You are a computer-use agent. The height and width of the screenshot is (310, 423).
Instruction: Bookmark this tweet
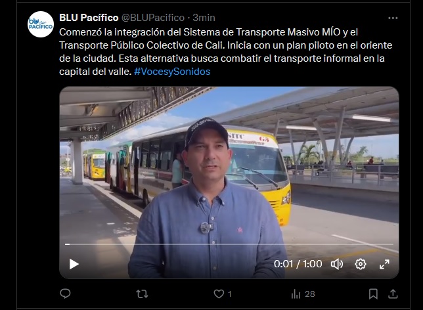click(x=373, y=294)
